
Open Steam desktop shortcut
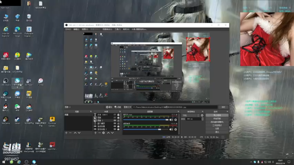tap(17, 121)
